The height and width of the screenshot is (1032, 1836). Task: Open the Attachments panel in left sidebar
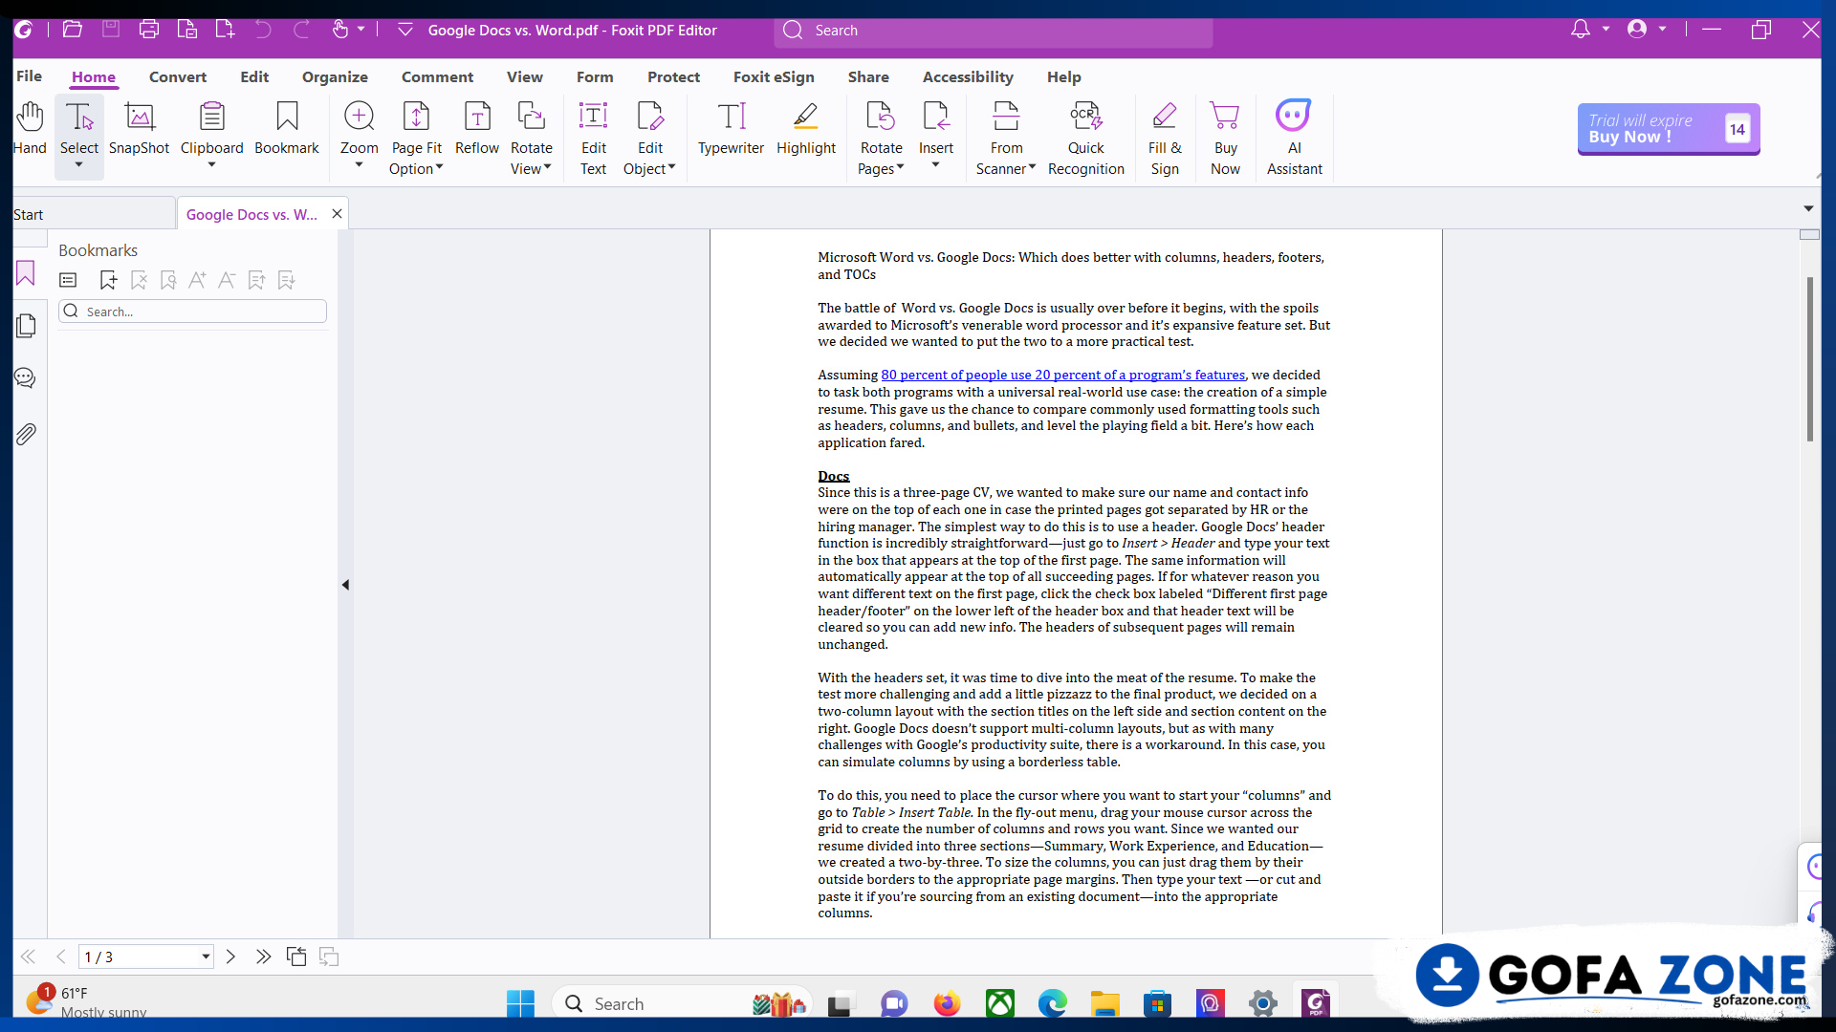[x=26, y=434]
